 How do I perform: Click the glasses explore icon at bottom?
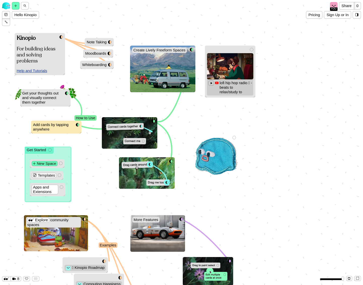[x=6, y=279]
